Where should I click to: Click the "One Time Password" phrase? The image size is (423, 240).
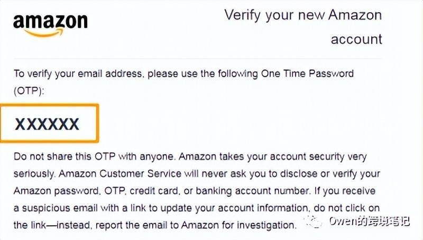coord(307,73)
